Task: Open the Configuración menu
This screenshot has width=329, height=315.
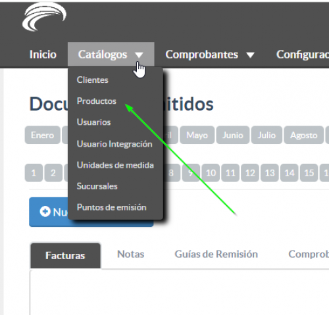Action: 303,55
